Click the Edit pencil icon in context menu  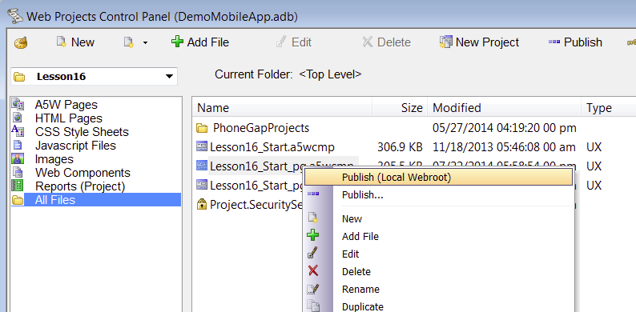click(x=312, y=253)
